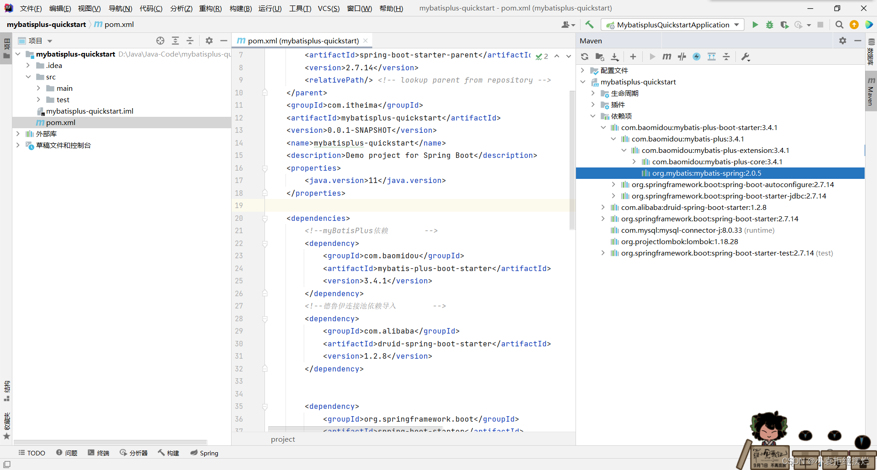Screen dimensions: 877x470
Task: Select pom.xml in project tree
Action: (60, 122)
